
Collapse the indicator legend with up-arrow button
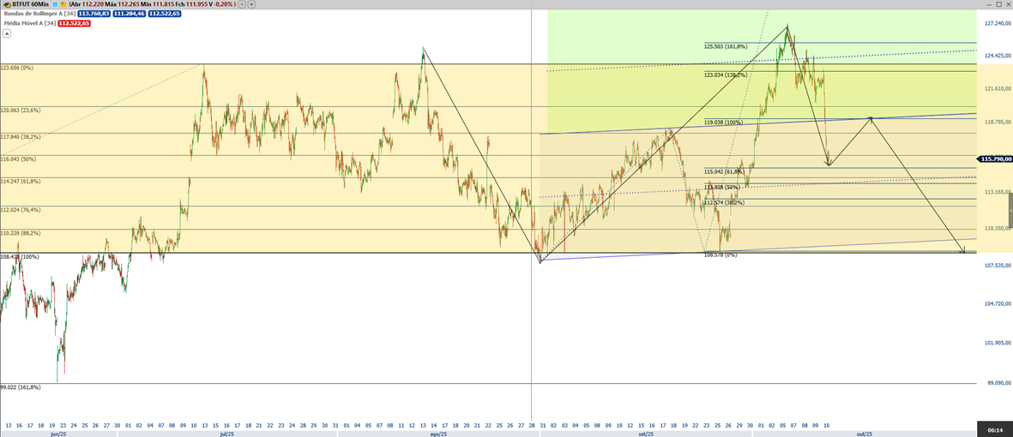click(6, 34)
